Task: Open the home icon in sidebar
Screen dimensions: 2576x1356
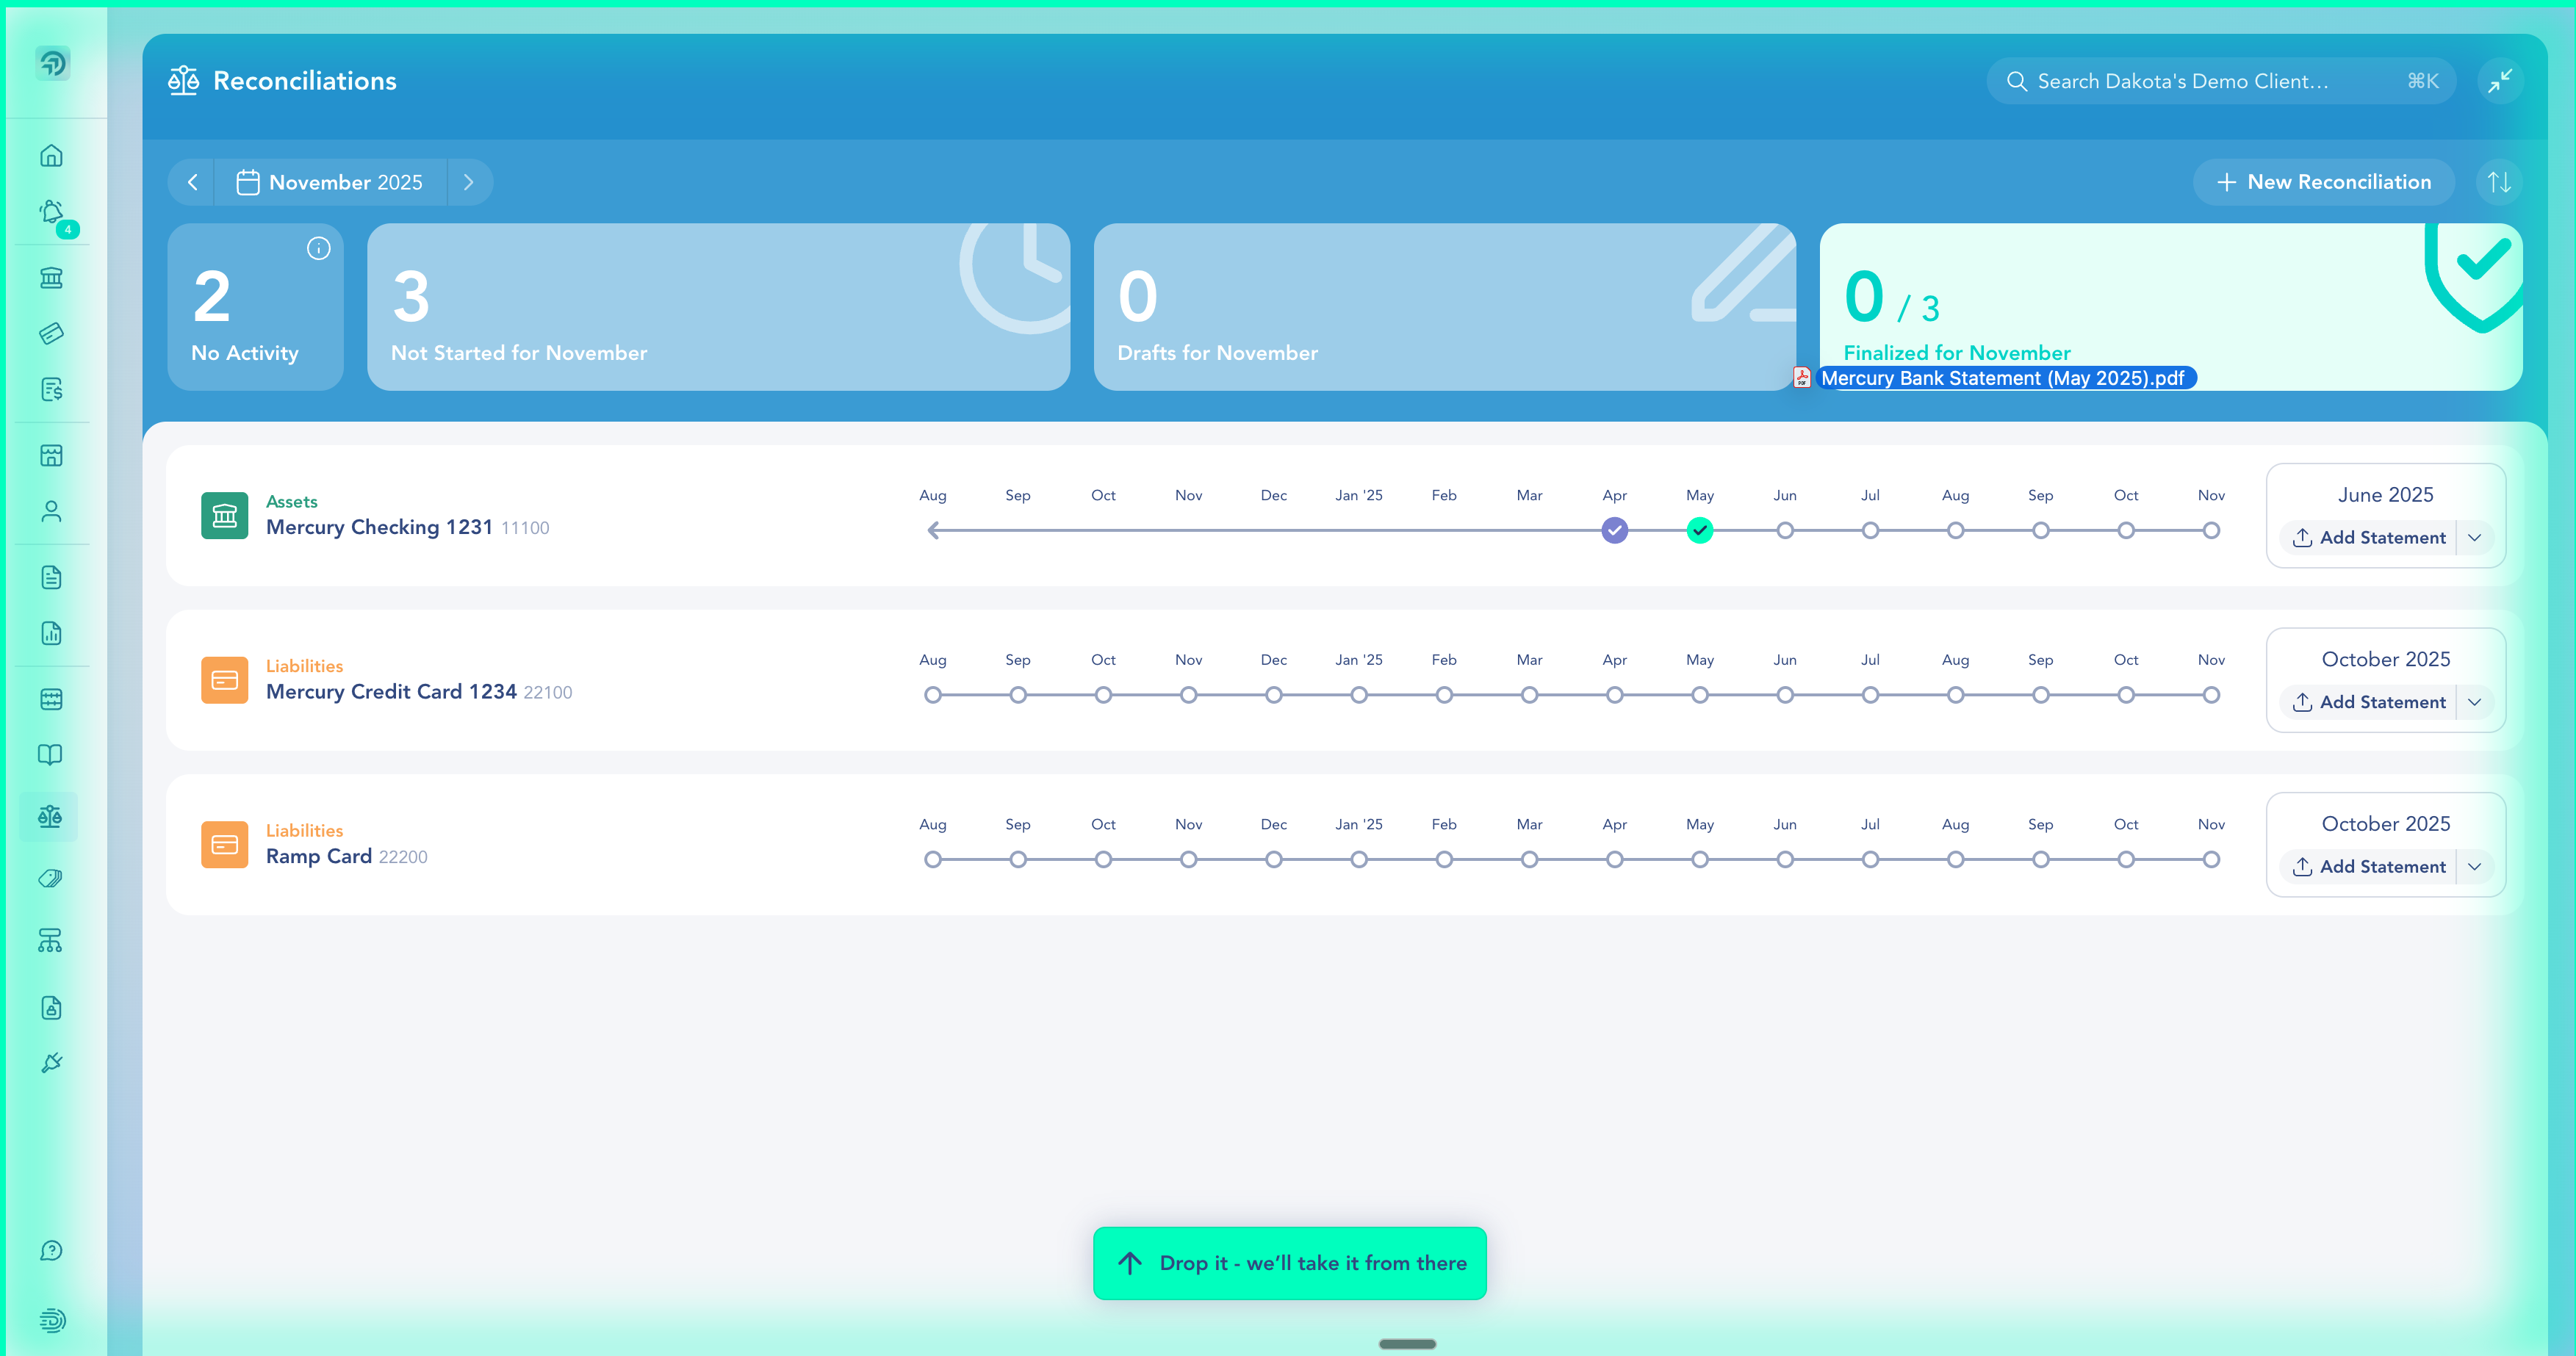Action: [51, 156]
